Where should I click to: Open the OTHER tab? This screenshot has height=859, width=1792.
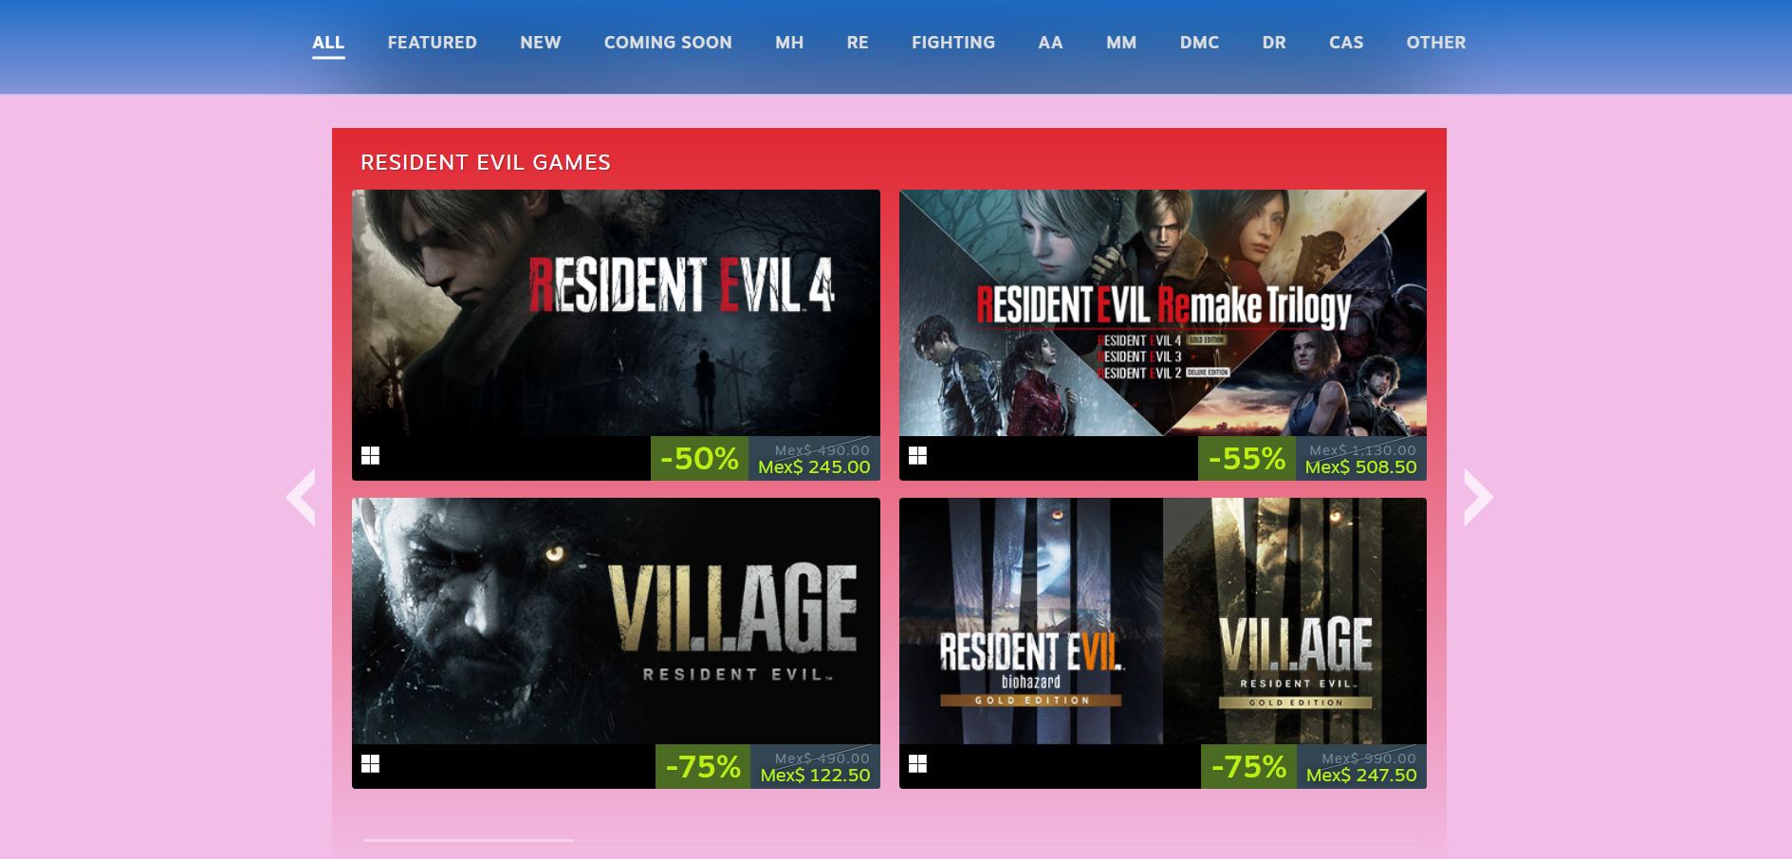coord(1436,43)
